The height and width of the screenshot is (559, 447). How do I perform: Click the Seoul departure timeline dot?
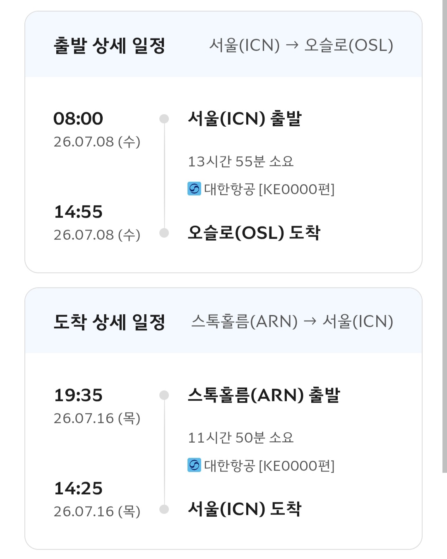coord(164,119)
